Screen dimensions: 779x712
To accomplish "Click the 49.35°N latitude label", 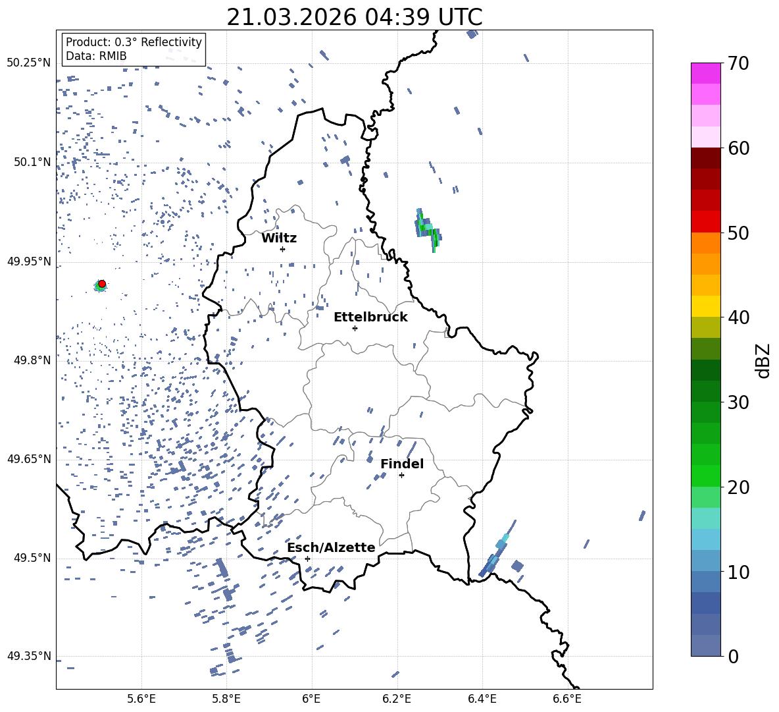I will pyautogui.click(x=29, y=656).
